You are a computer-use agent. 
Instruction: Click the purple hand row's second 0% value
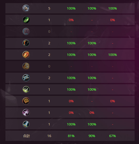pos(92,113)
